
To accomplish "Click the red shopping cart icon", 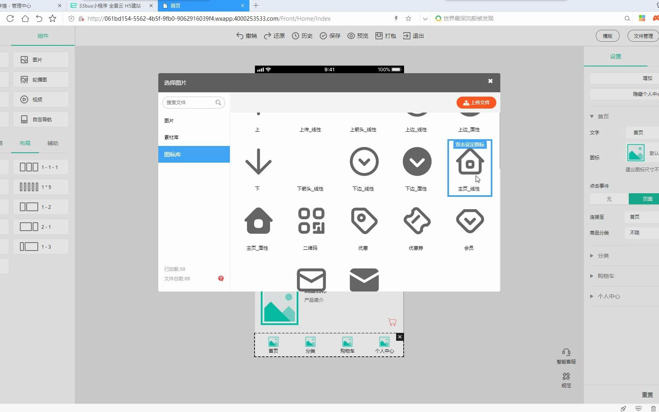I will [392, 322].
